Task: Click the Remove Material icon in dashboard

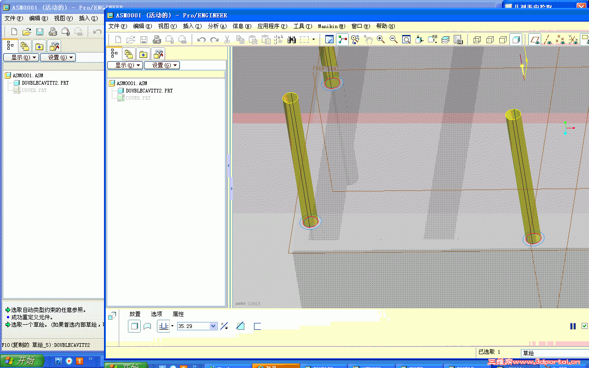Action: 240,326
